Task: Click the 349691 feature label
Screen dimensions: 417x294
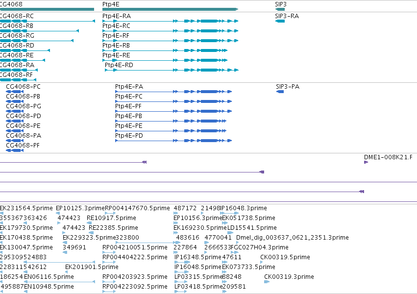Action: click(x=74, y=248)
